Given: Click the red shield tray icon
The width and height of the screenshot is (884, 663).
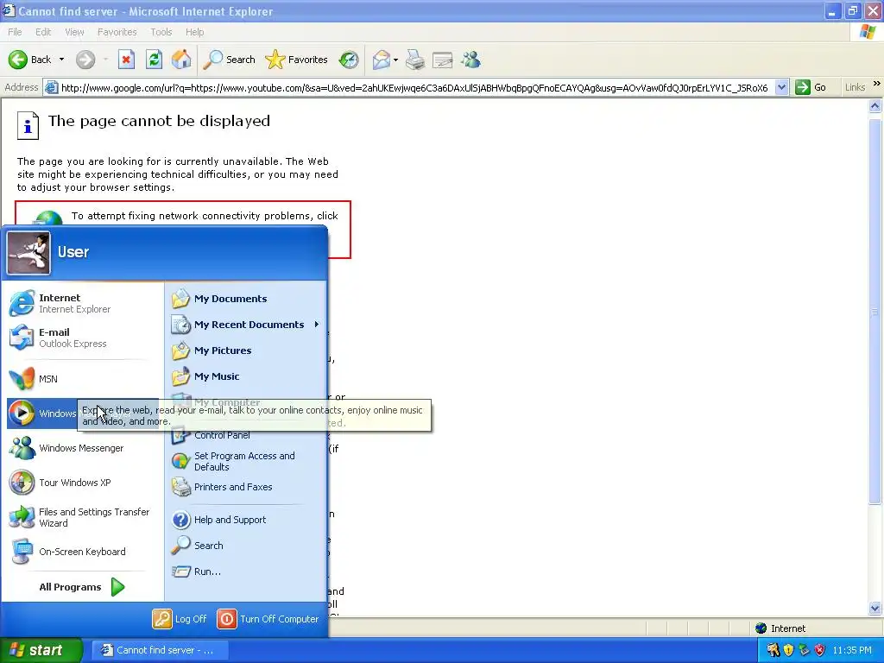Looking at the screenshot, I should (820, 650).
